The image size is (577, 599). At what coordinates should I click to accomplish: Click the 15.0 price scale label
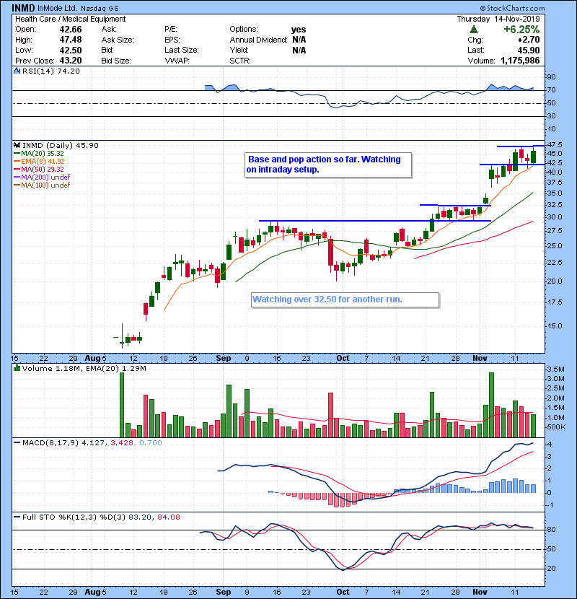[555, 326]
